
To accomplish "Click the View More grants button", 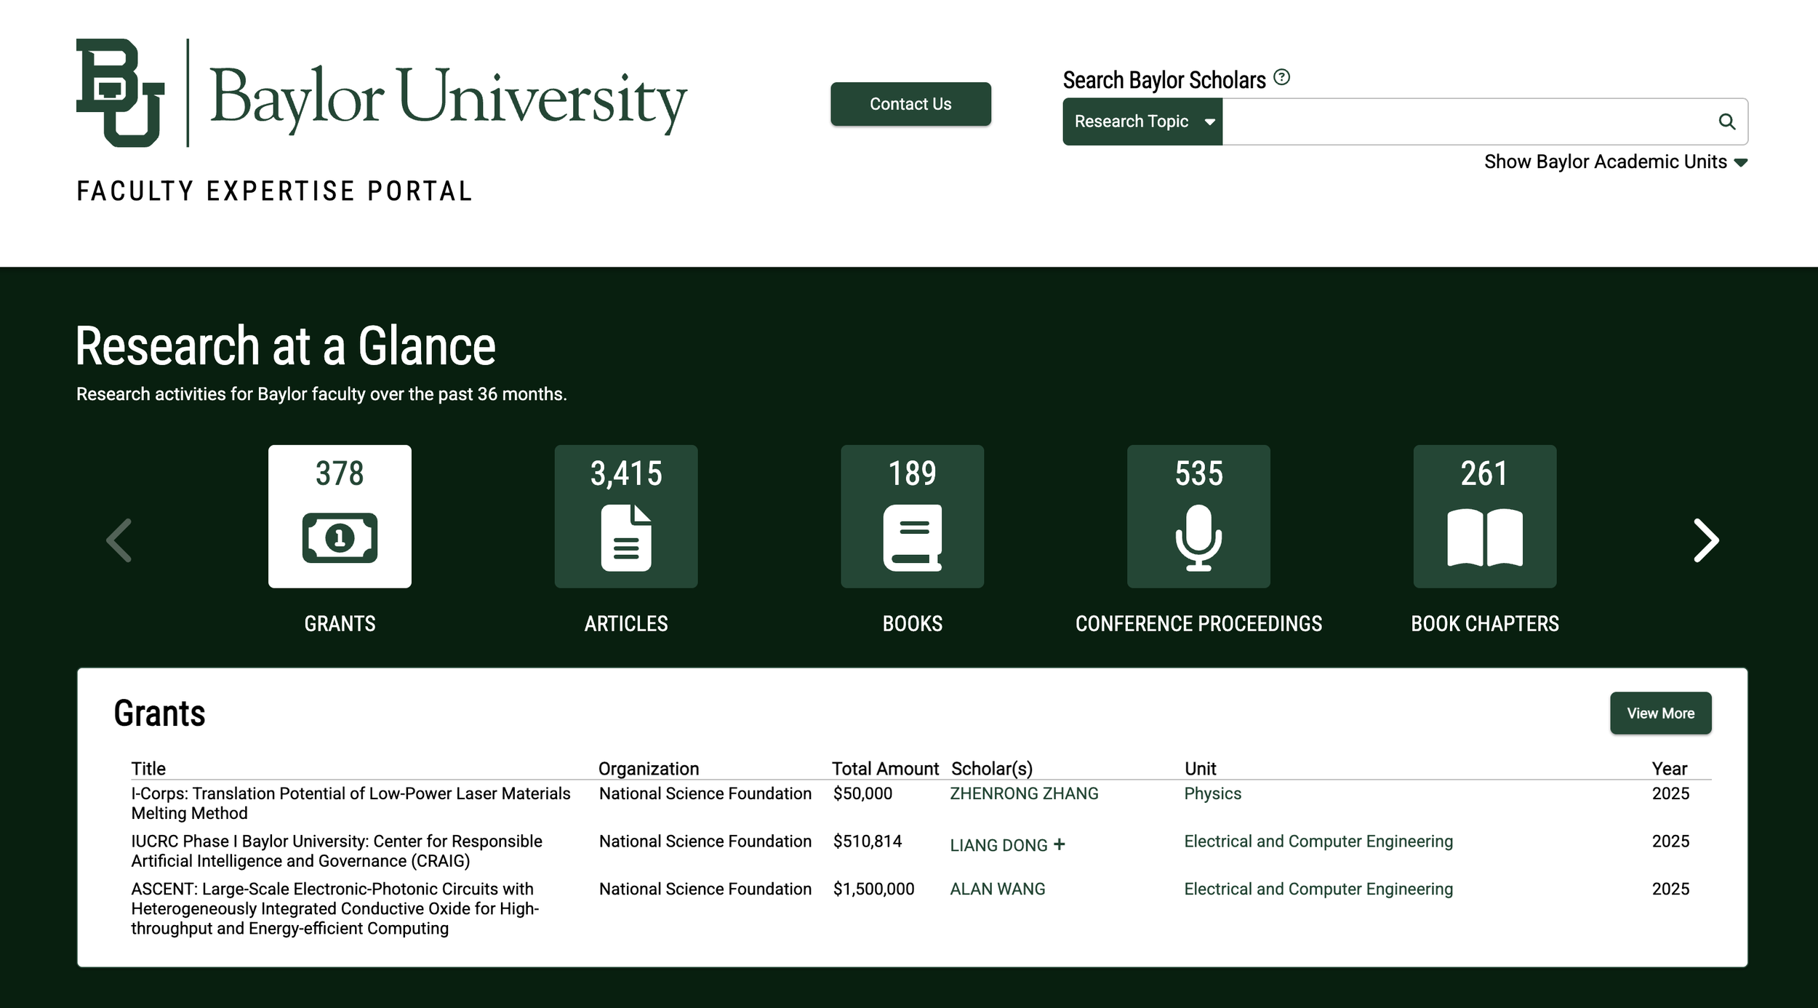I will (1660, 713).
